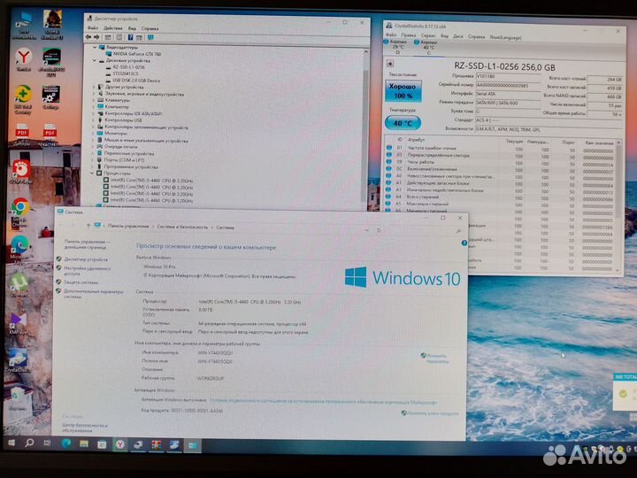Open Yandex browser from the taskbar
The width and height of the screenshot is (637, 478).
pyautogui.click(x=119, y=444)
